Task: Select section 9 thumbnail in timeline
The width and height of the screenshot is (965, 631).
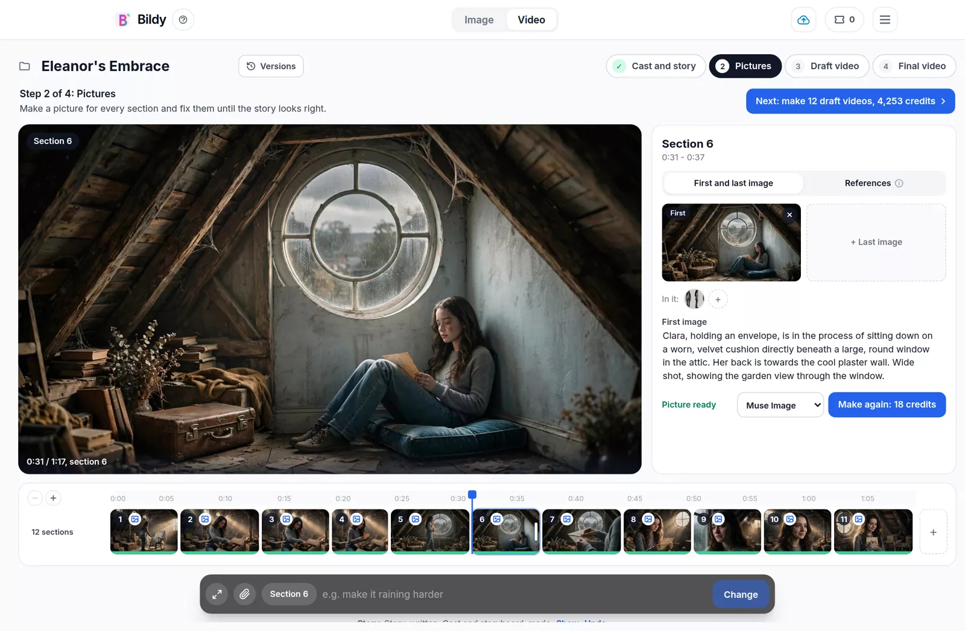Action: coord(727,532)
